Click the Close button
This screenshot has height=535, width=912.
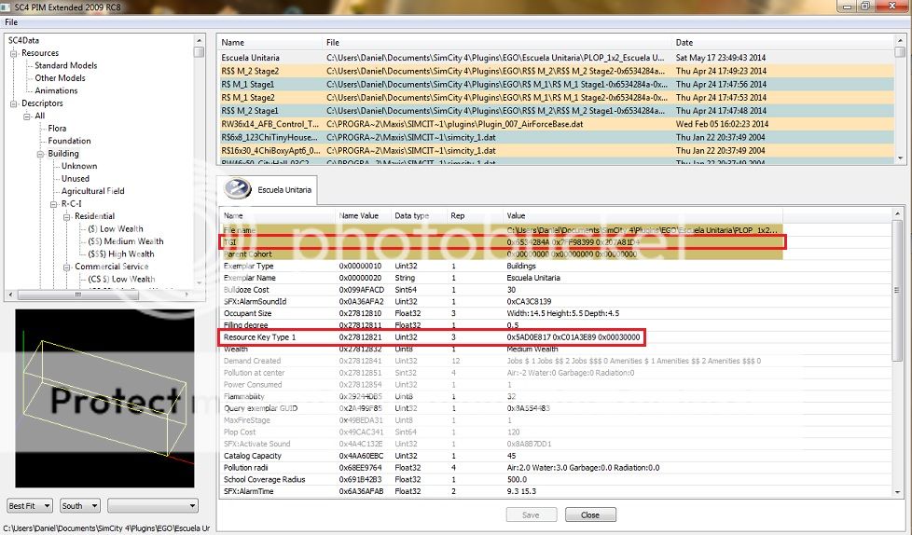[589, 514]
